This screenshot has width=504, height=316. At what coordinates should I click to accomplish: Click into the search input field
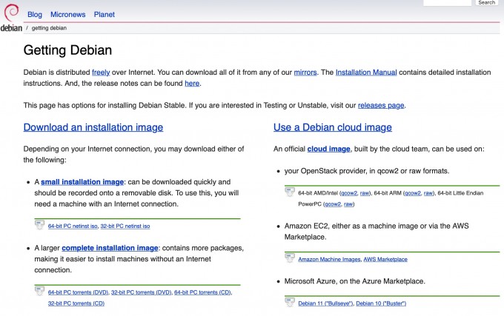point(447,3)
